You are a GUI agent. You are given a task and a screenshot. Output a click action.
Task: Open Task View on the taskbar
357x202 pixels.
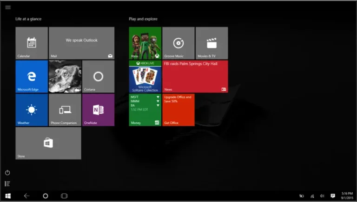point(64,196)
